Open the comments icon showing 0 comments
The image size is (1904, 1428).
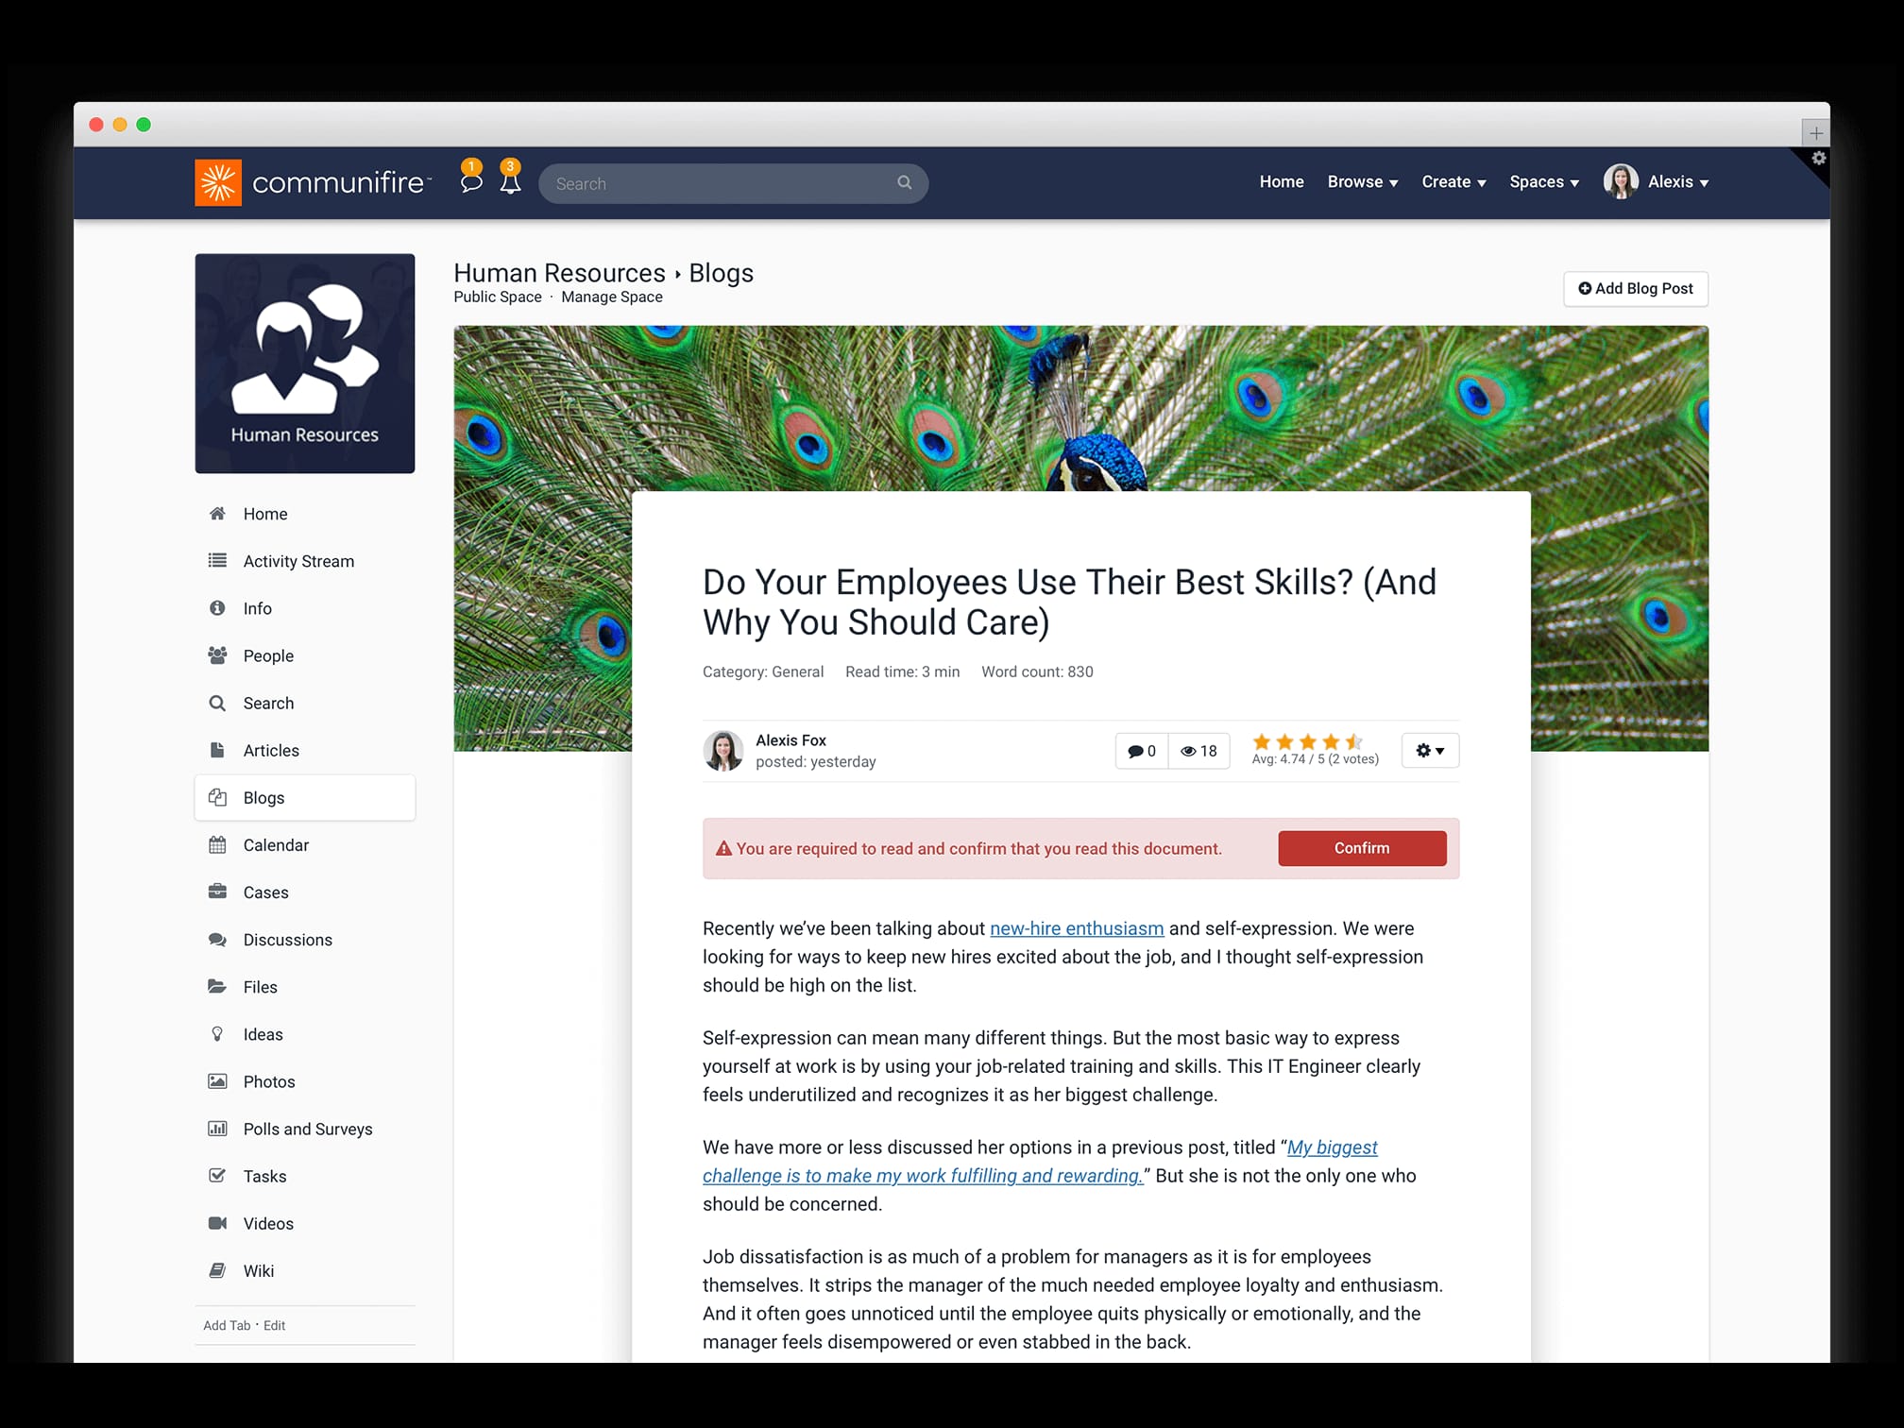pos(1141,750)
